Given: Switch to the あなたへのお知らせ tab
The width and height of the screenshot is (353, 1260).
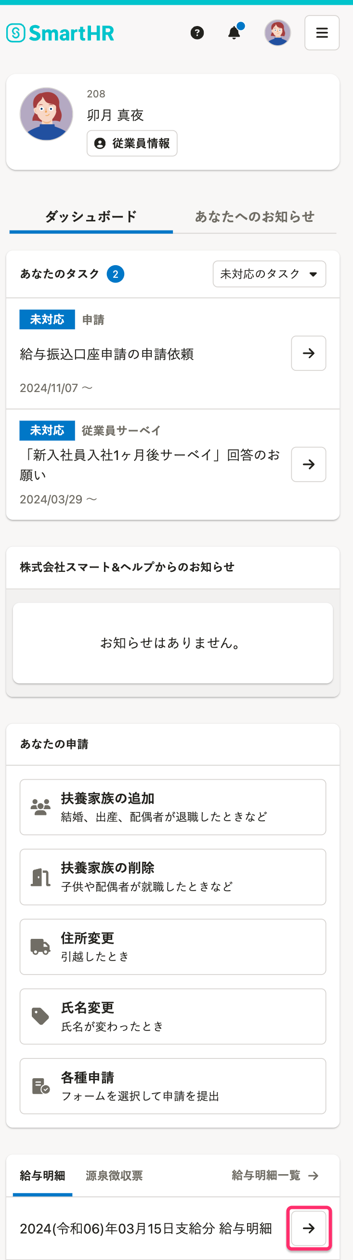Looking at the screenshot, I should coord(254,217).
